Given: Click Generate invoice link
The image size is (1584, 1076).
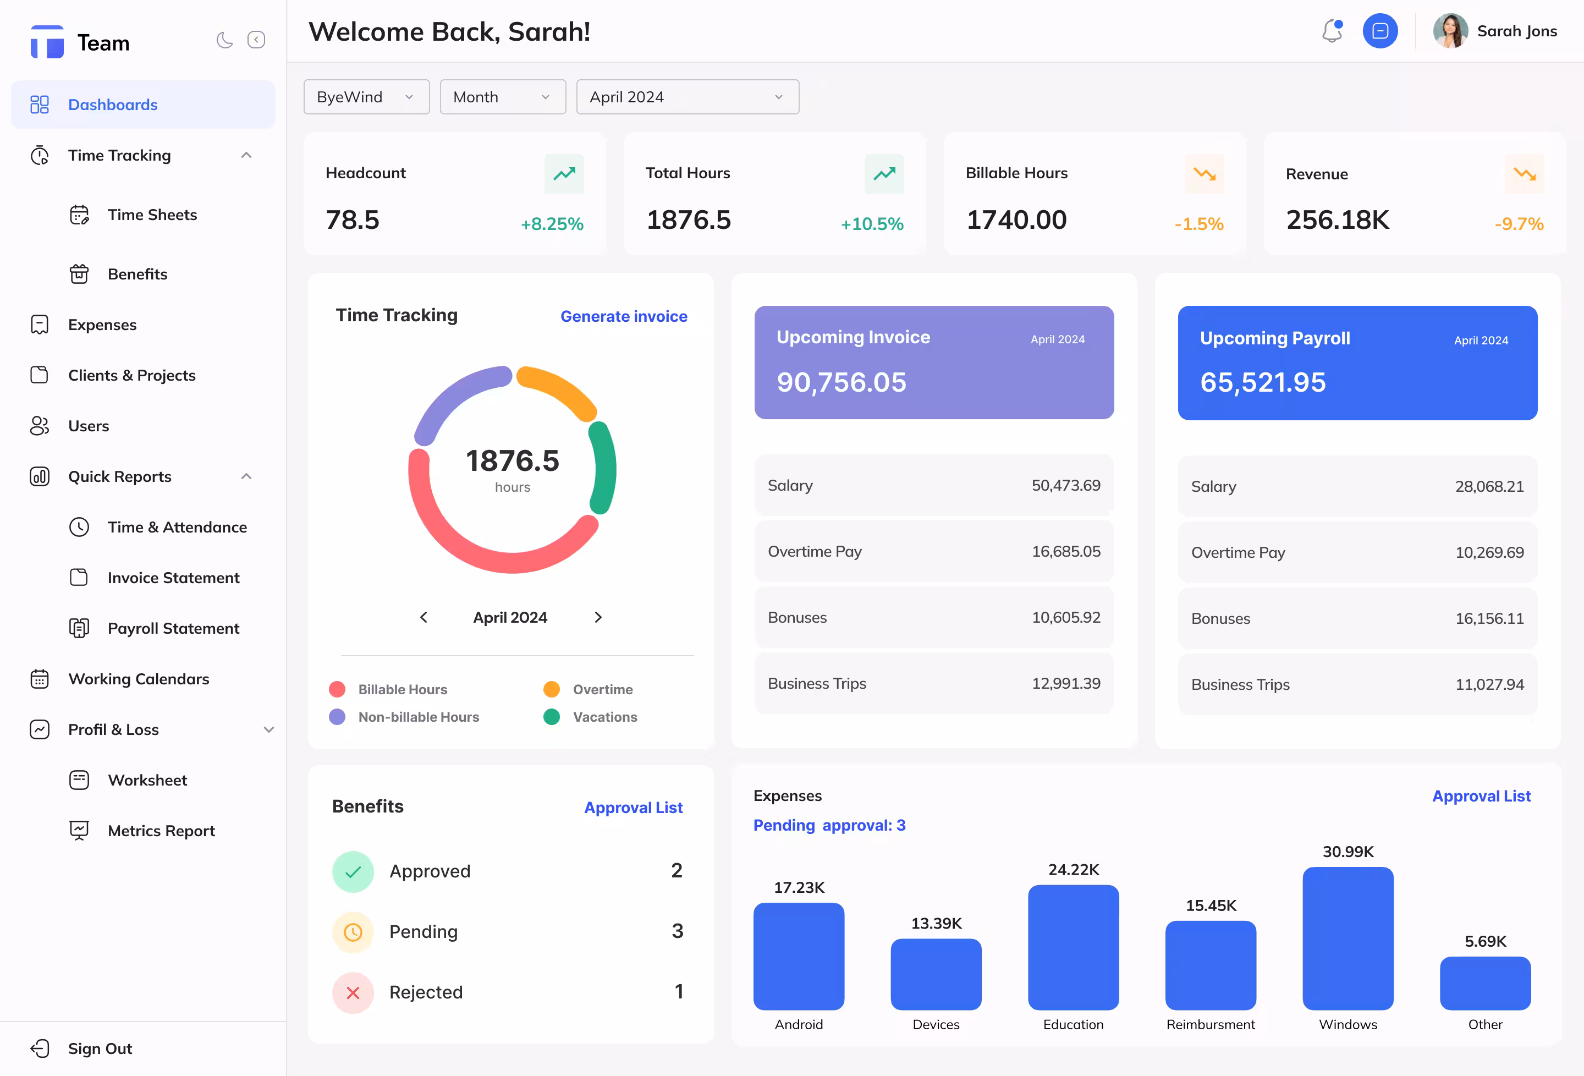Looking at the screenshot, I should click(623, 316).
